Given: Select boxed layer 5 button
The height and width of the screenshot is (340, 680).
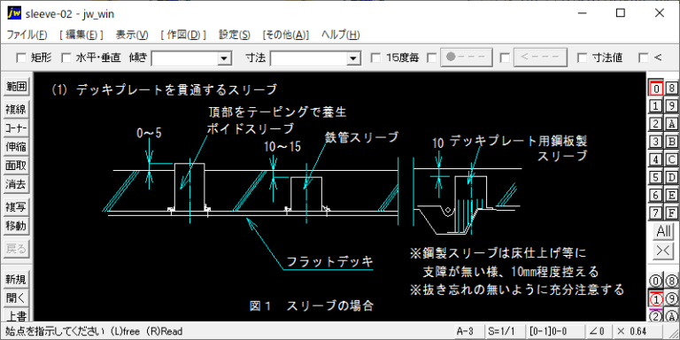Looking at the screenshot, I should pos(656,177).
